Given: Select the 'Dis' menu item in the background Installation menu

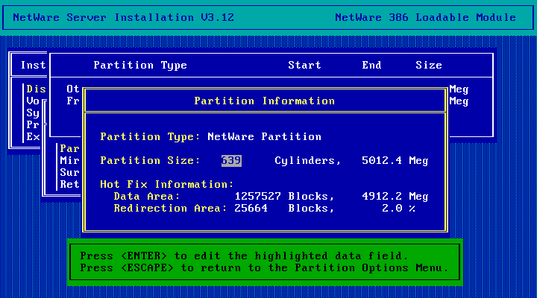Looking at the screenshot, I should tap(36, 89).
